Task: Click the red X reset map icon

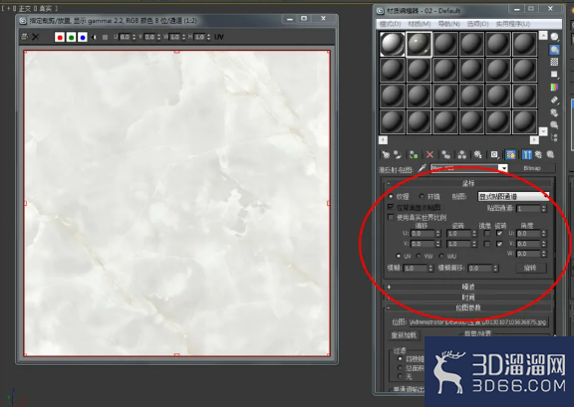Action: point(430,154)
